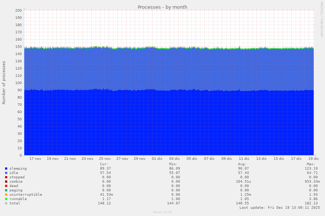Select the '19 dic' date label on x-axis
Viewport: 325px width, 216px height.
tap(313, 159)
